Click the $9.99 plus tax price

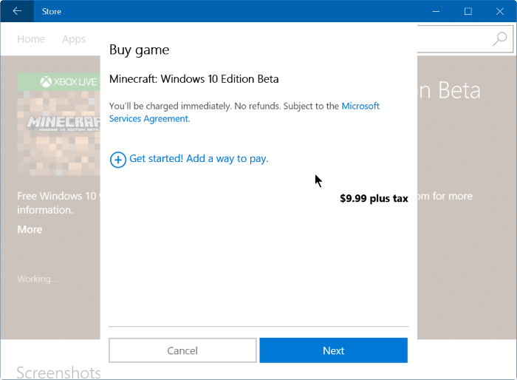pyautogui.click(x=374, y=198)
